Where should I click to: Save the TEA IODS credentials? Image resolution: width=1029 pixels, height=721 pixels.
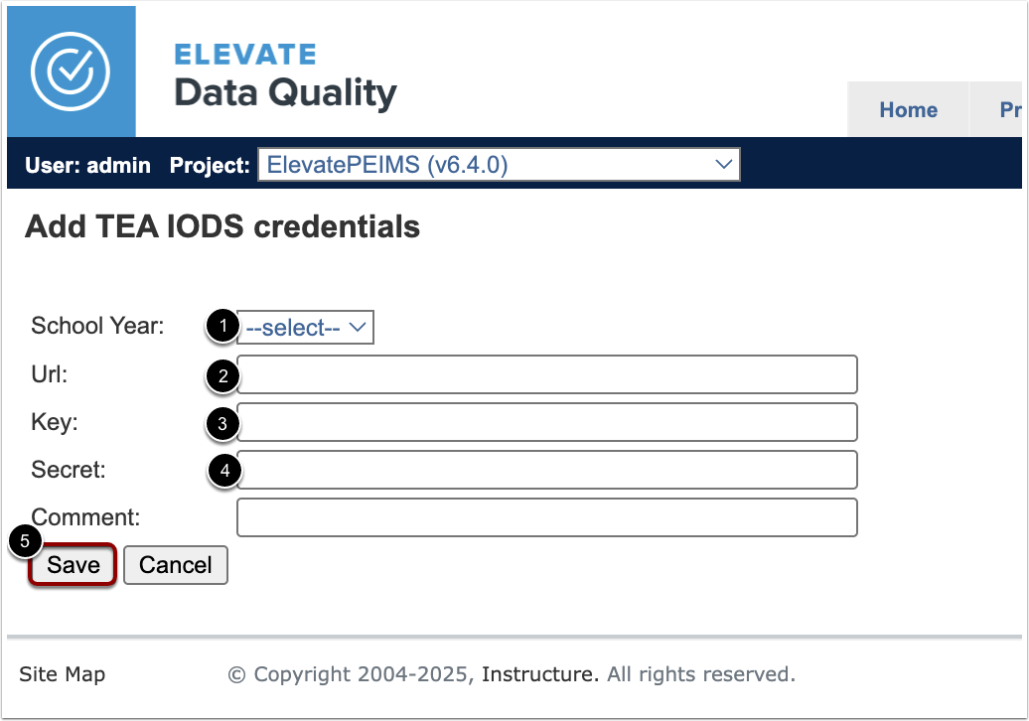[72, 564]
